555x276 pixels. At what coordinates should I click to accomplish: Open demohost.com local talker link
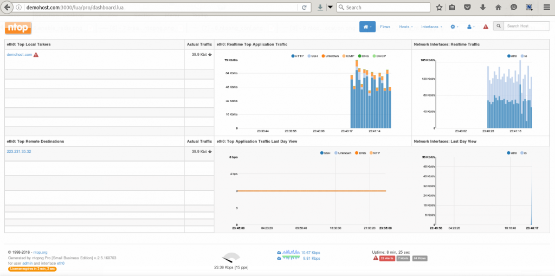(x=20, y=55)
